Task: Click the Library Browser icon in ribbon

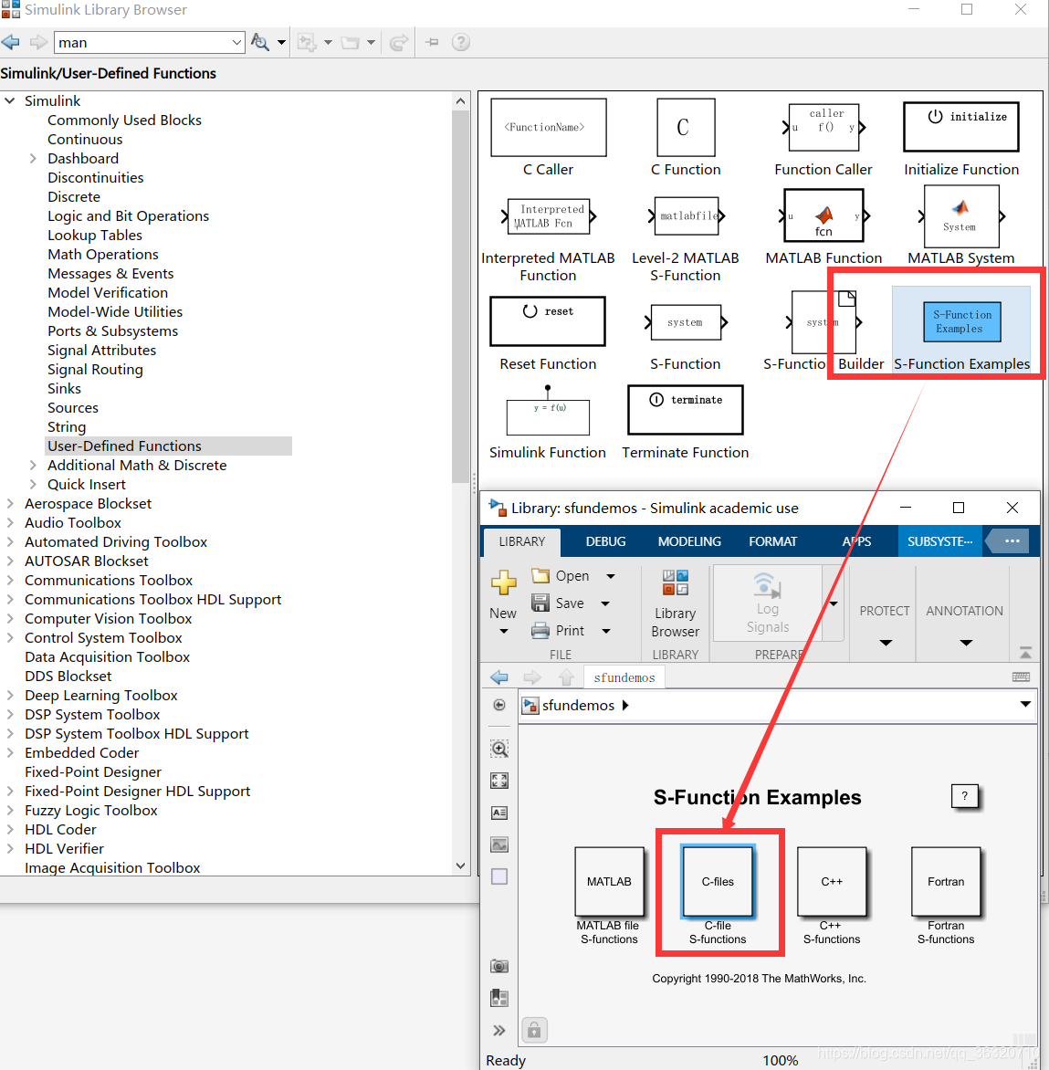Action: click(675, 582)
